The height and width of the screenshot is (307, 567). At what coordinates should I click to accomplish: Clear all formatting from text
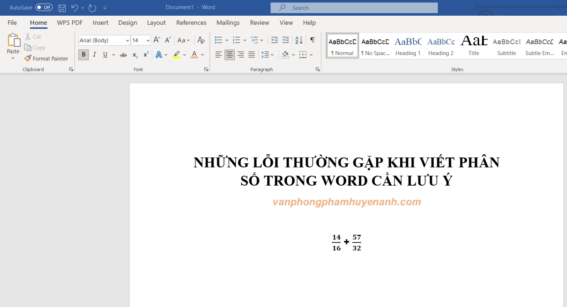click(201, 40)
